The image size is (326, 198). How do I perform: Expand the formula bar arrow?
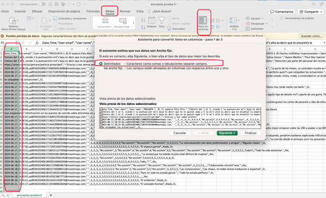[324, 43]
